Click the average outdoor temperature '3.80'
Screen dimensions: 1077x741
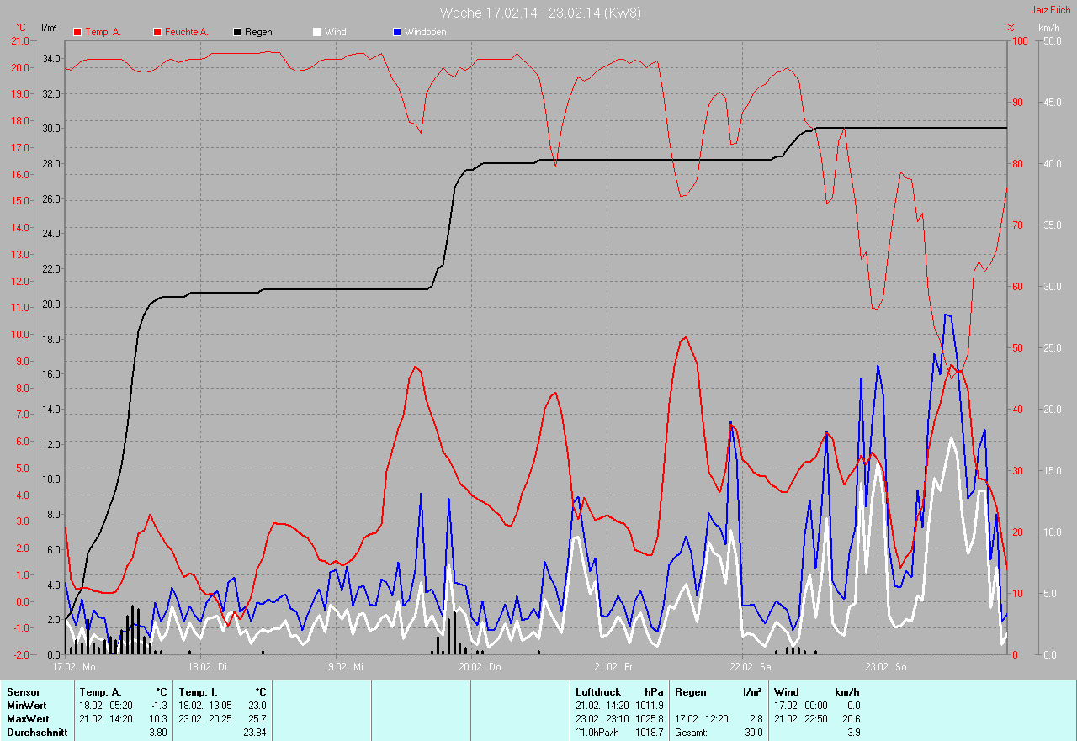pyautogui.click(x=158, y=733)
